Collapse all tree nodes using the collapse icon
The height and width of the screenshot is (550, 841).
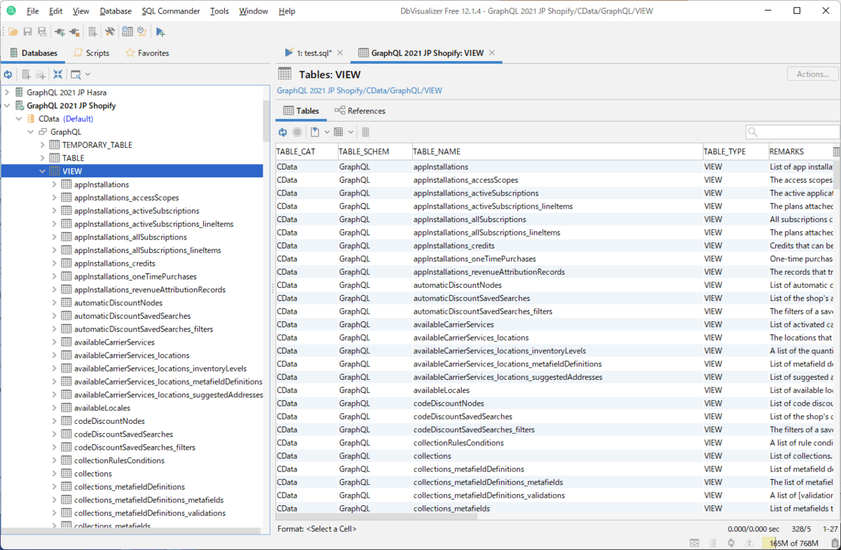point(57,74)
